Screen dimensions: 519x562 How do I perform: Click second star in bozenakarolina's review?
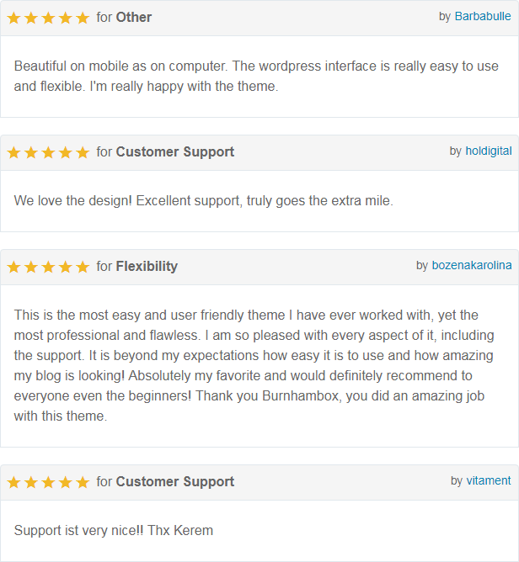point(31,267)
